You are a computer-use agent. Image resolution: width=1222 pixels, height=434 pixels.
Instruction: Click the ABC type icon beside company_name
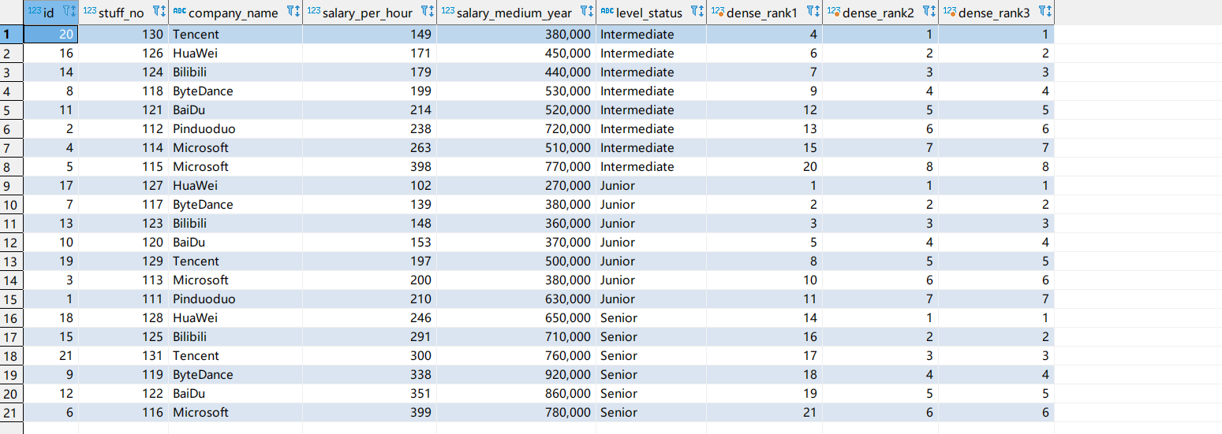179,12
